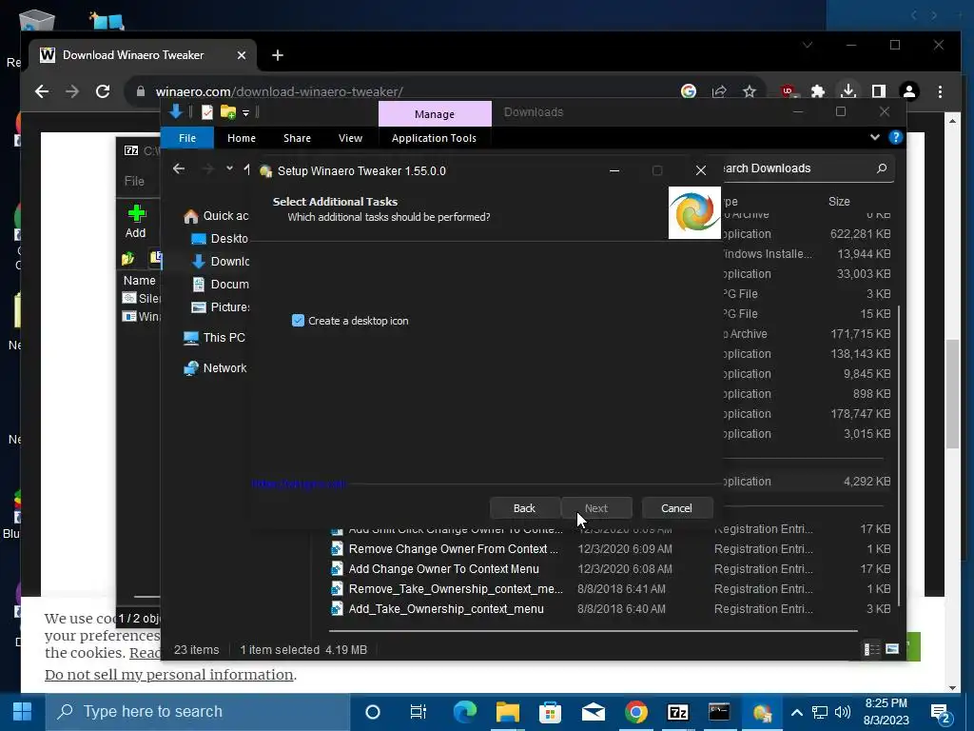Click taskbar search box
Viewport: 974px width, 731px height.
(x=198, y=712)
